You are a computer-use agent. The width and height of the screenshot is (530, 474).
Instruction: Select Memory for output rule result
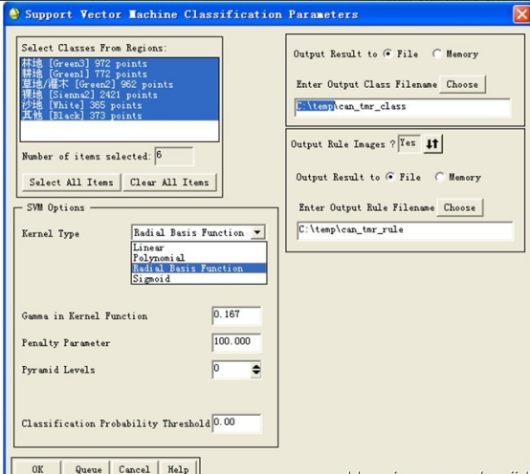[439, 177]
